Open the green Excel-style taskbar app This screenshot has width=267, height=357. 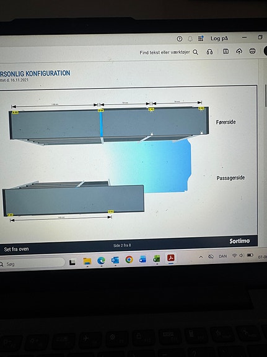pyautogui.click(x=157, y=258)
